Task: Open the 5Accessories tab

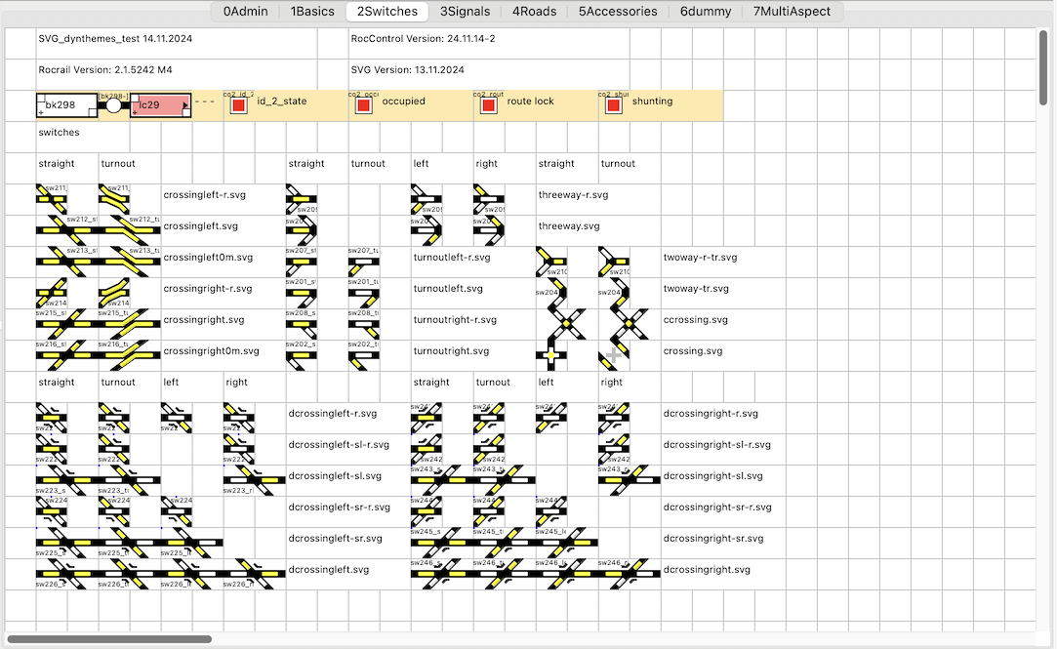Action: point(618,12)
